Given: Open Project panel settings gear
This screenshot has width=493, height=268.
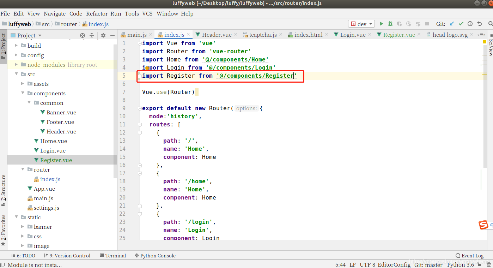Looking at the screenshot, I should (x=103, y=35).
